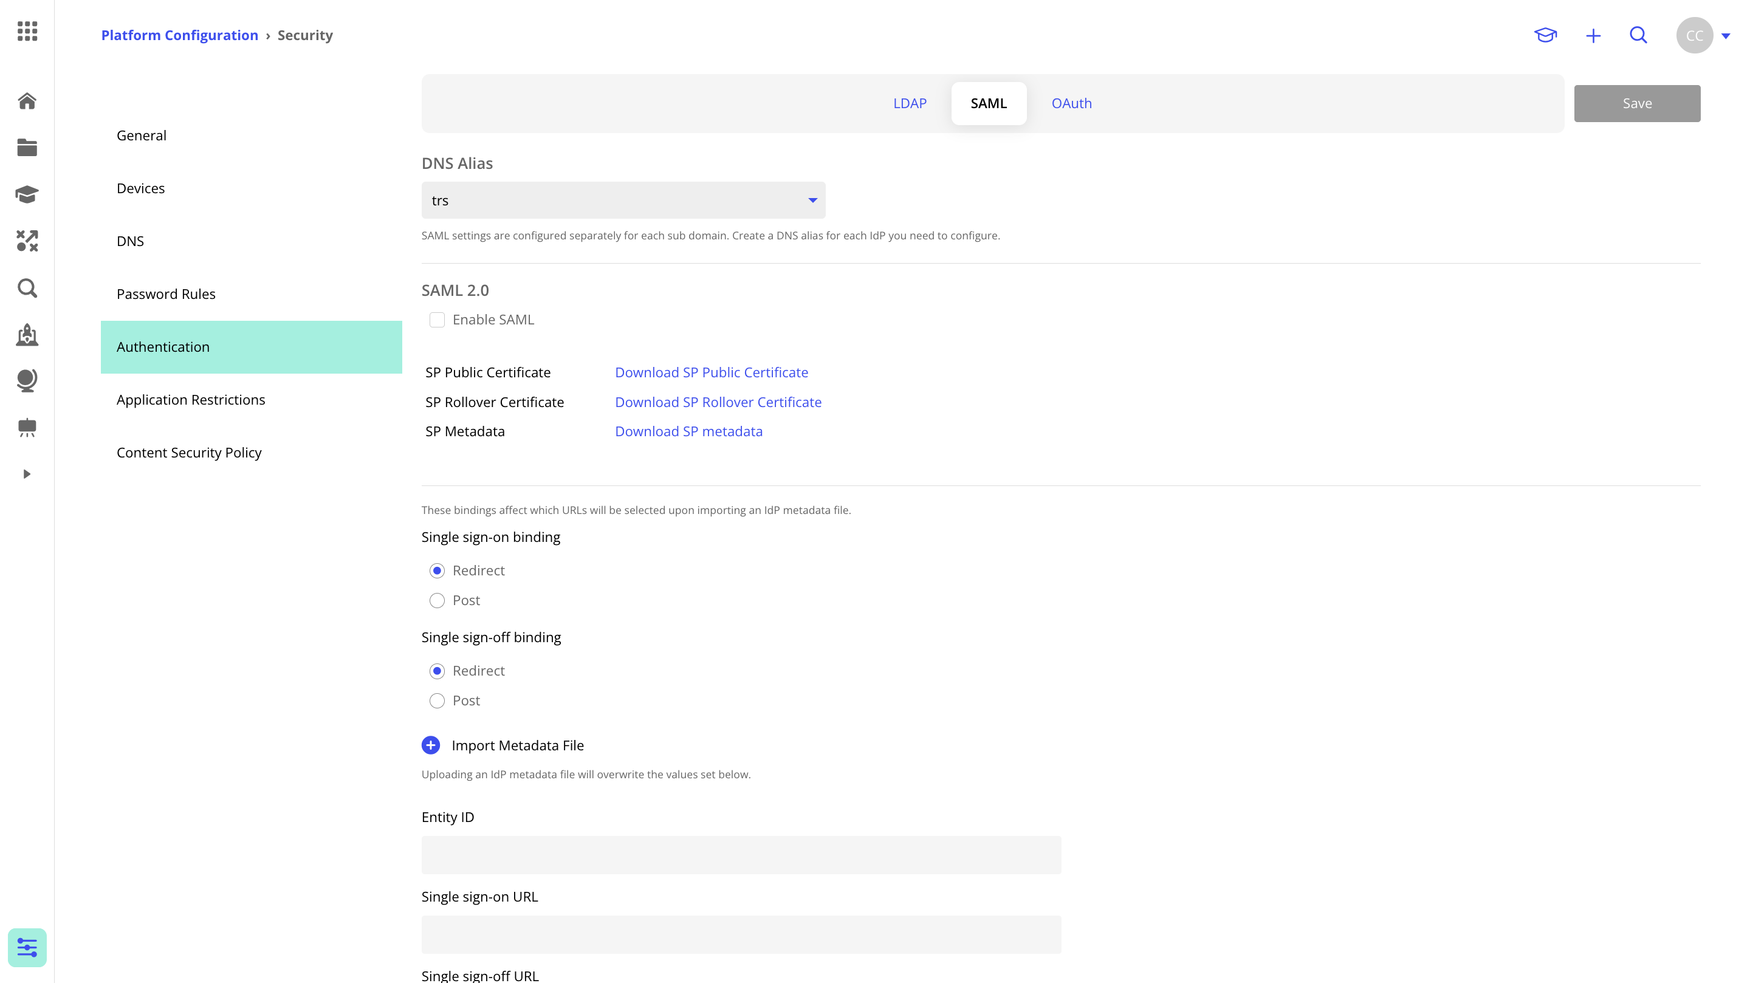Select Post for single sign-on binding

[x=437, y=600]
